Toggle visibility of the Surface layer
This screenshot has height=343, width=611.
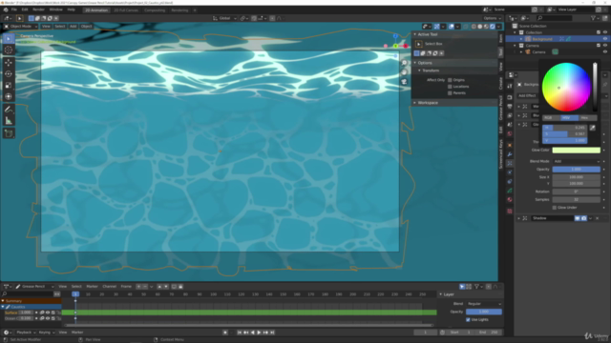click(48, 313)
